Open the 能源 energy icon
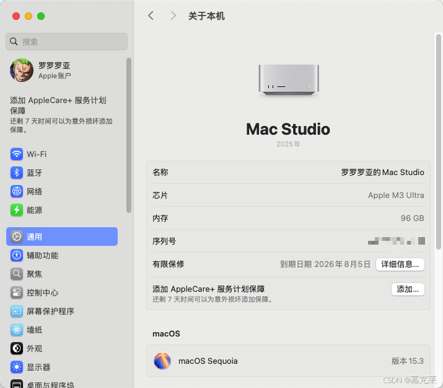The width and height of the screenshot is (443, 388). point(17,210)
